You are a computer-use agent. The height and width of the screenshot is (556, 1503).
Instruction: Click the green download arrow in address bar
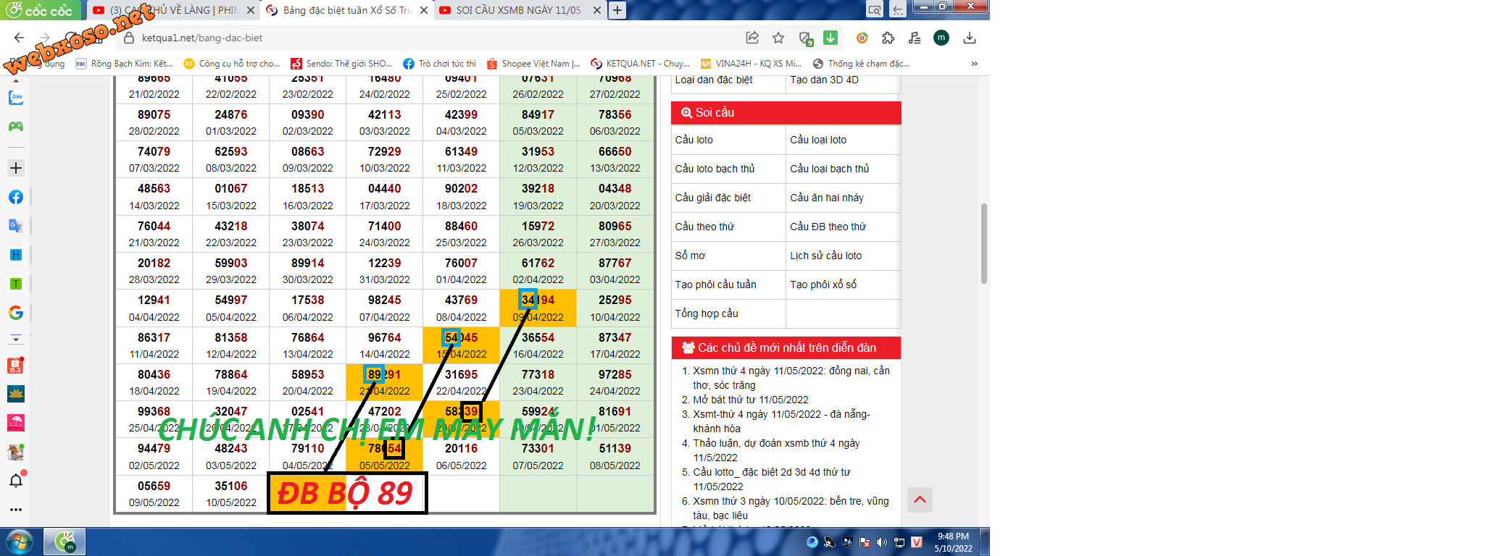click(x=830, y=38)
